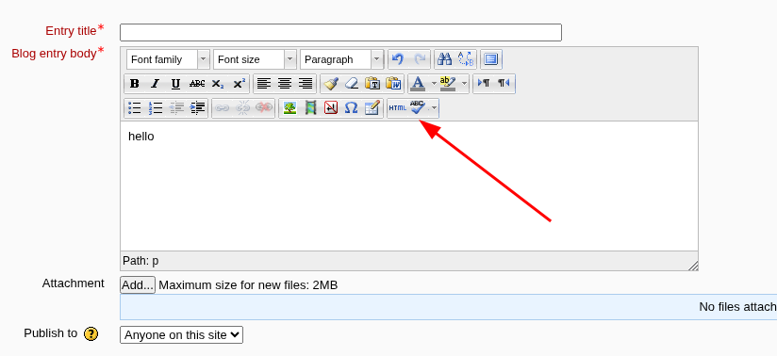Toggle Underline formatting button
This screenshot has height=356, width=777.
point(176,84)
